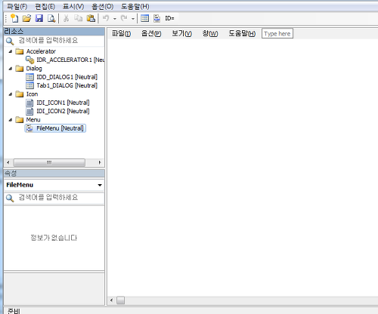The image size is (378, 314).
Task: Click the FileMenu menu resource icon
Action: (29, 128)
